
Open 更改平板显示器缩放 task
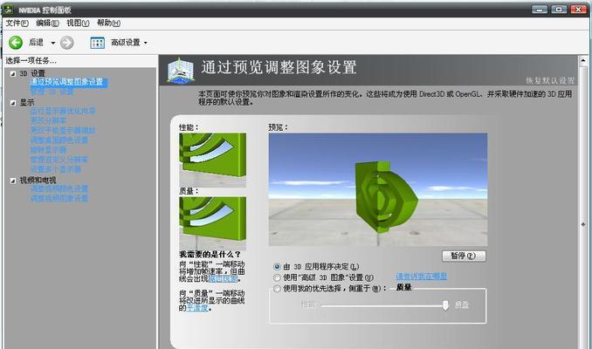pos(63,131)
